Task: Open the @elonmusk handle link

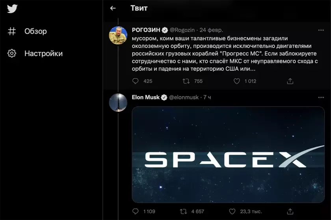Action: click(184, 97)
